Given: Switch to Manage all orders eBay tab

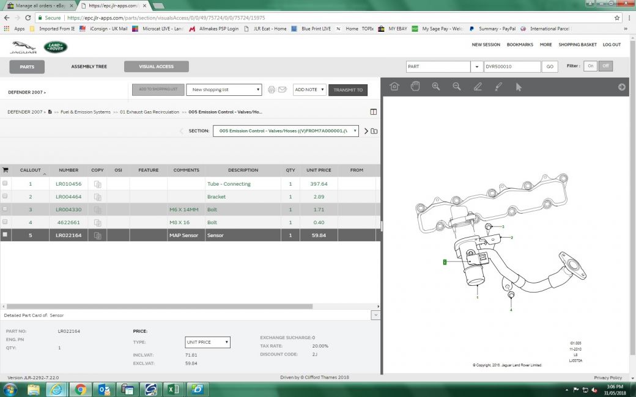Looking at the screenshot, I should [x=40, y=5].
